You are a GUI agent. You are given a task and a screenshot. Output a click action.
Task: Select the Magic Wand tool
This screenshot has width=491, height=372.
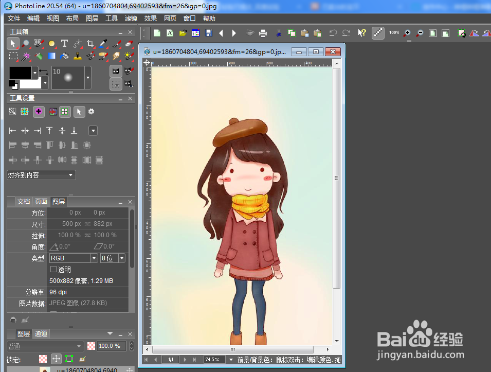click(26, 57)
